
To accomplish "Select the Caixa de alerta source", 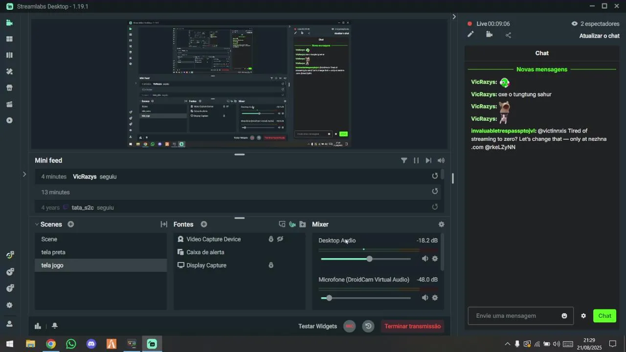I will coord(240,252).
